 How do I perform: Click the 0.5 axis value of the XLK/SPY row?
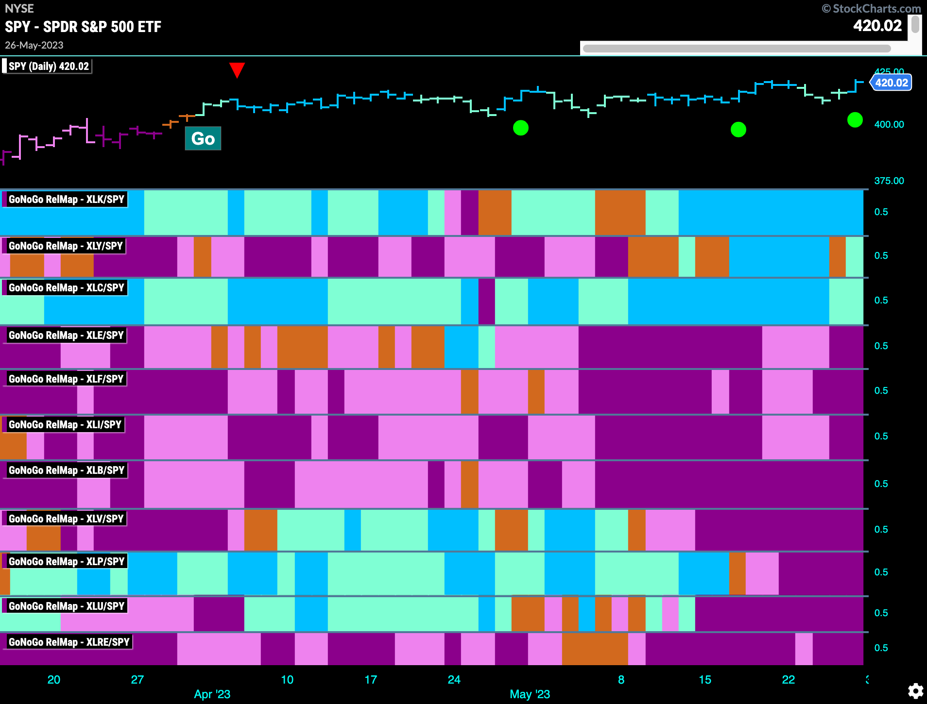point(881,212)
